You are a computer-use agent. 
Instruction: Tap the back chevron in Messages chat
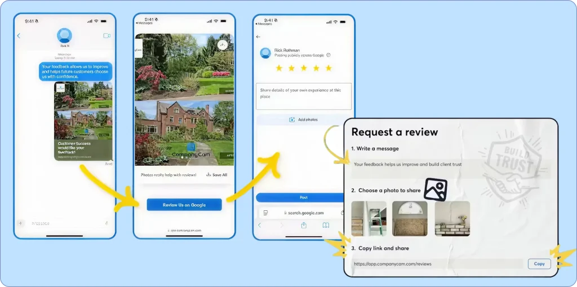[19, 36]
